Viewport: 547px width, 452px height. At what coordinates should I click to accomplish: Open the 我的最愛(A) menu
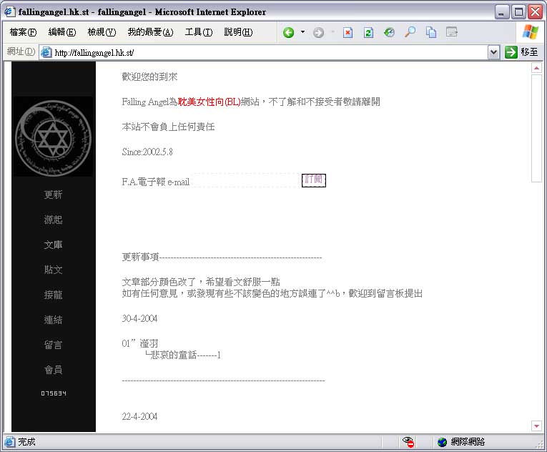coord(150,32)
